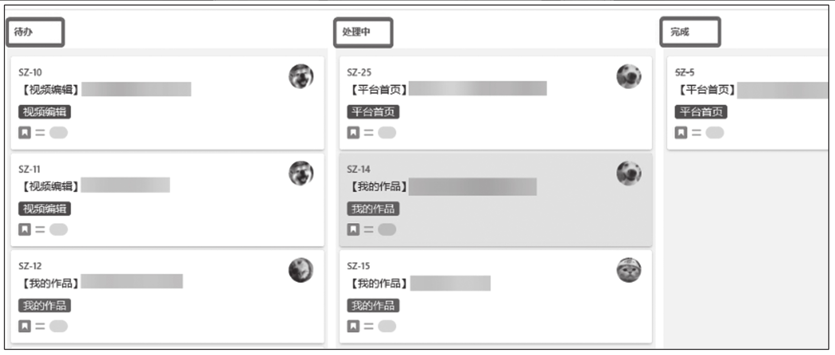Click the 我的作品 label on SZ-15

click(x=373, y=306)
